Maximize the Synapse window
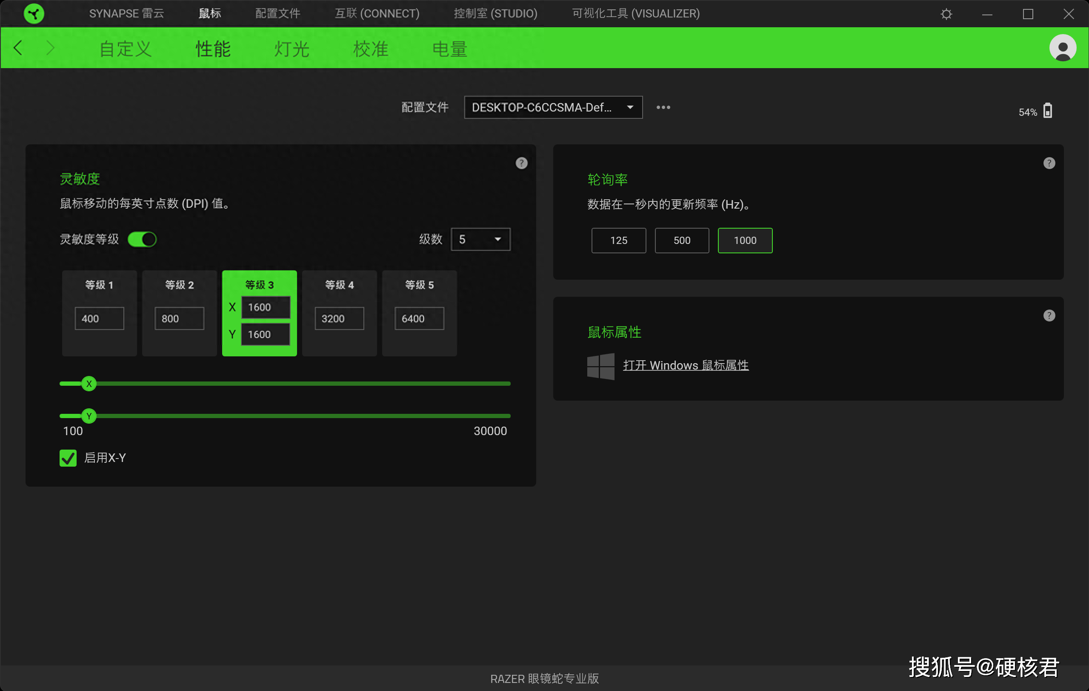This screenshot has width=1089, height=691. click(1027, 14)
